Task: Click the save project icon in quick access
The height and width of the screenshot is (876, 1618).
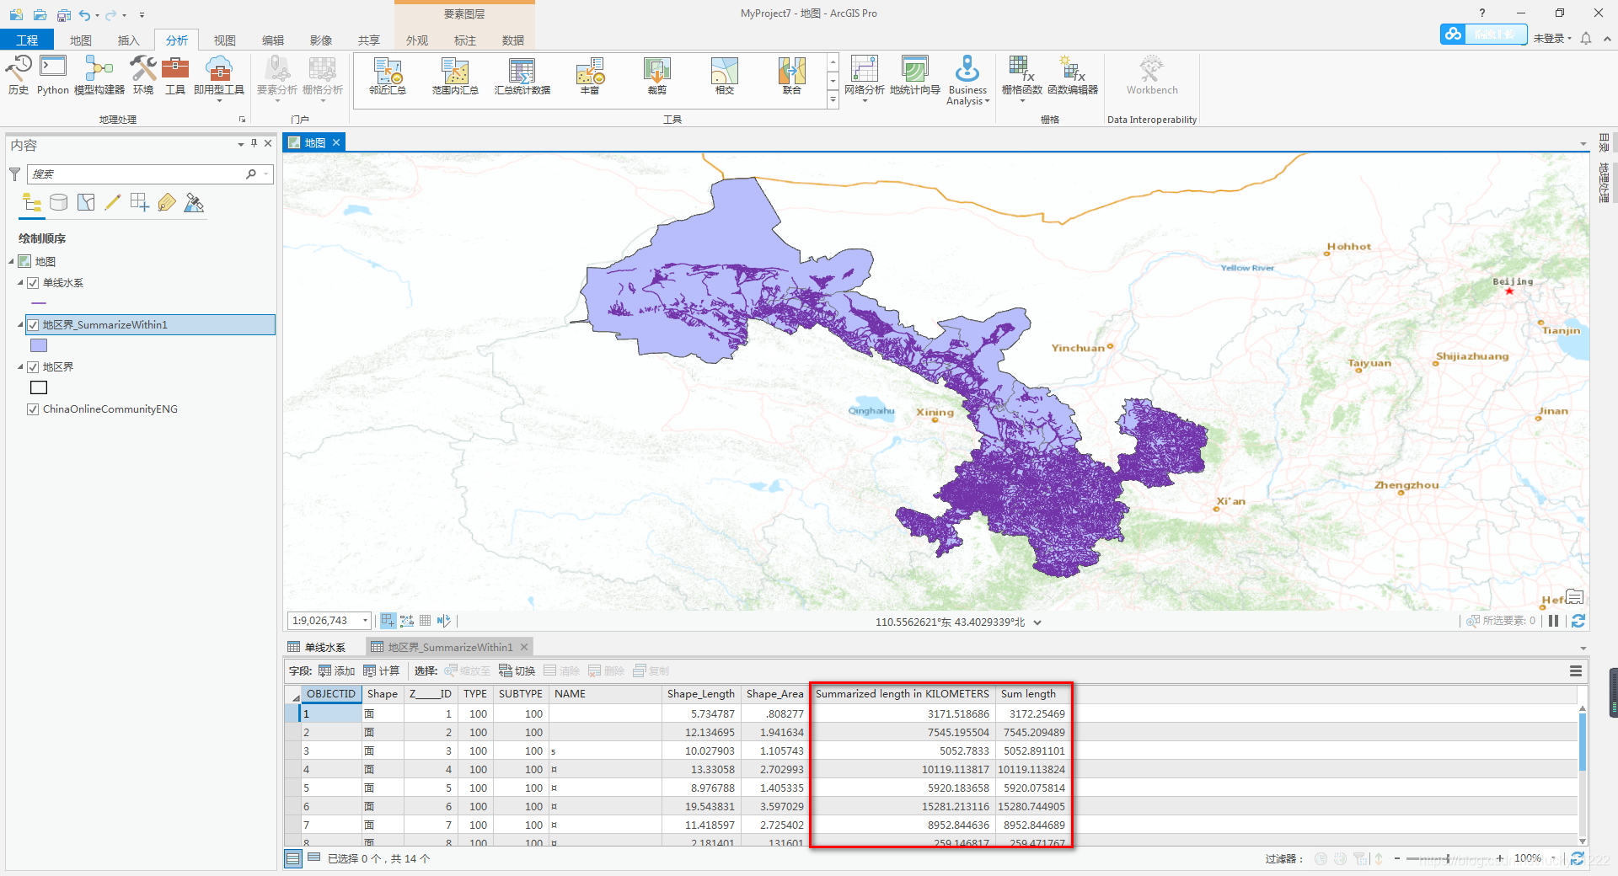Action: (64, 15)
